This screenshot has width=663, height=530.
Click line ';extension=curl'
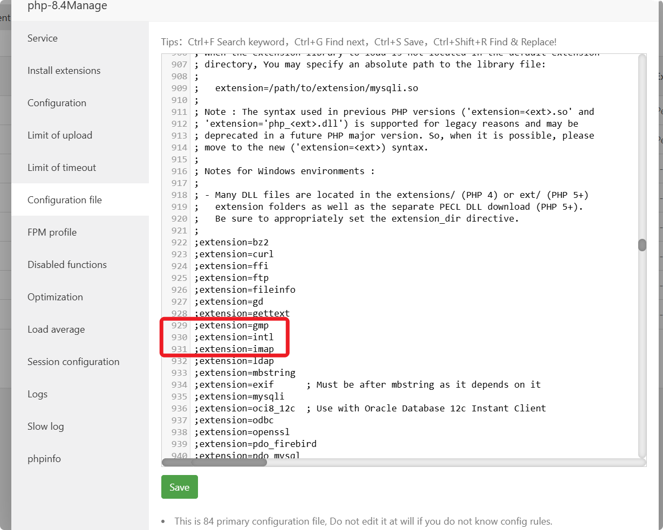[x=234, y=254]
